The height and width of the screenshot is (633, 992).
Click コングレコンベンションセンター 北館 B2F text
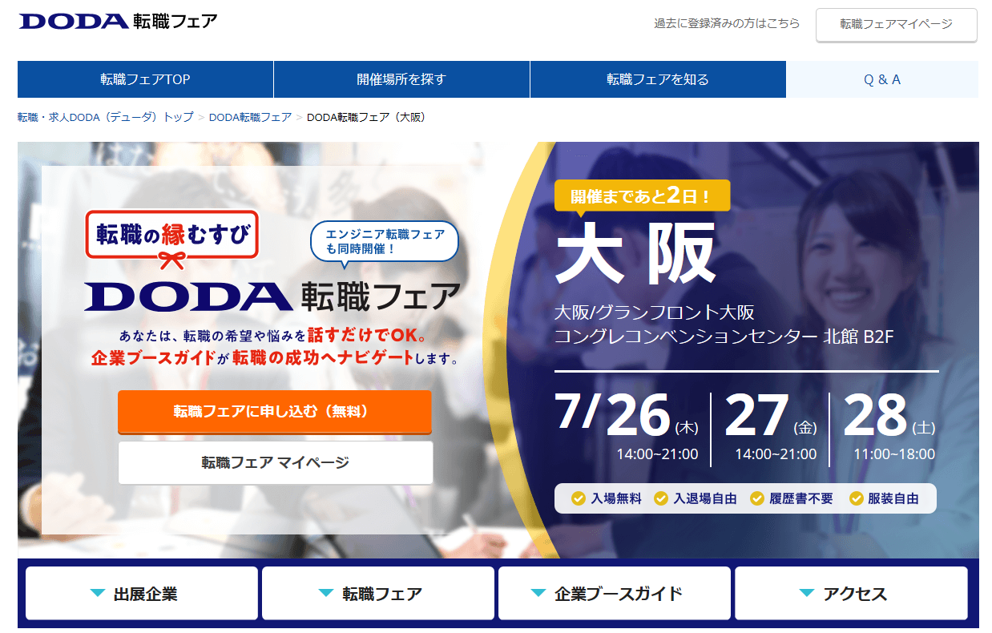[x=724, y=337]
